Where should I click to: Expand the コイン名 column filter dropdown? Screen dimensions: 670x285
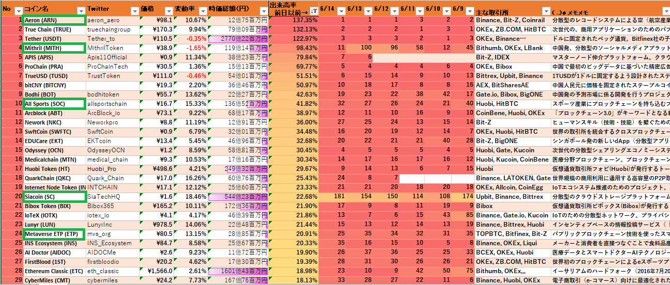81,11
